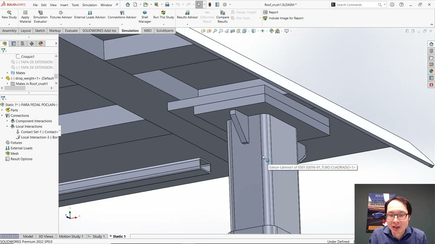
Task: Click the Print icon in the quick access bar
Action: point(167,5)
